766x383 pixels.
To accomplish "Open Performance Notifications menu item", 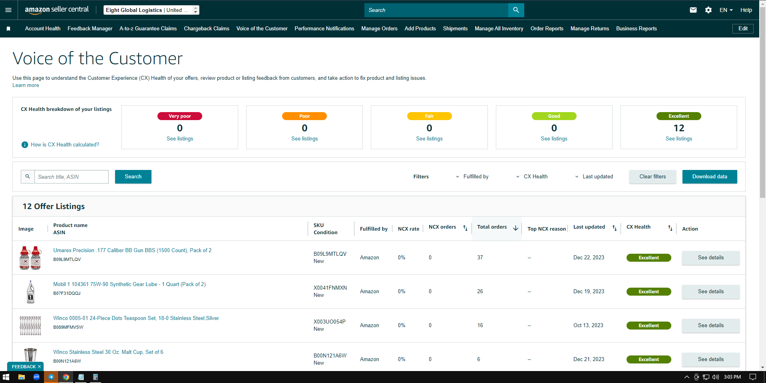I will click(324, 29).
